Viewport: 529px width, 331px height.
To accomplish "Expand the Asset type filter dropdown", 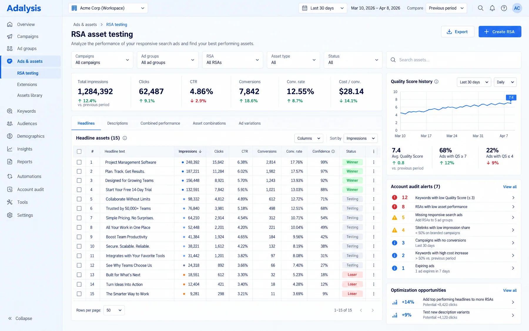I will (293, 60).
